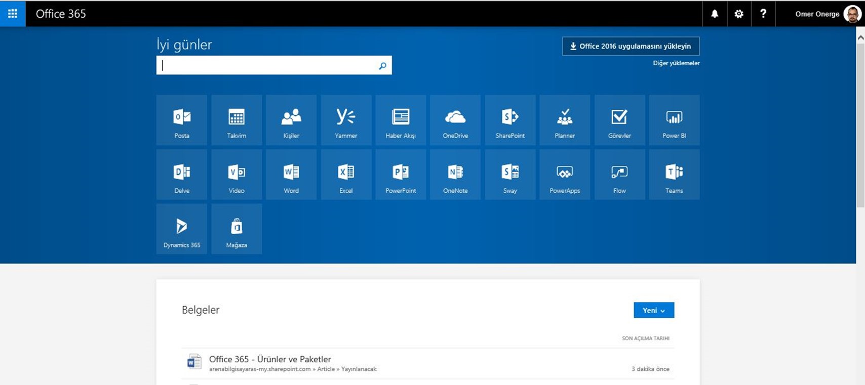Click Office 2016 uygulamasını yükleyin button
Screen dimensions: 865x385
pyautogui.click(x=631, y=46)
